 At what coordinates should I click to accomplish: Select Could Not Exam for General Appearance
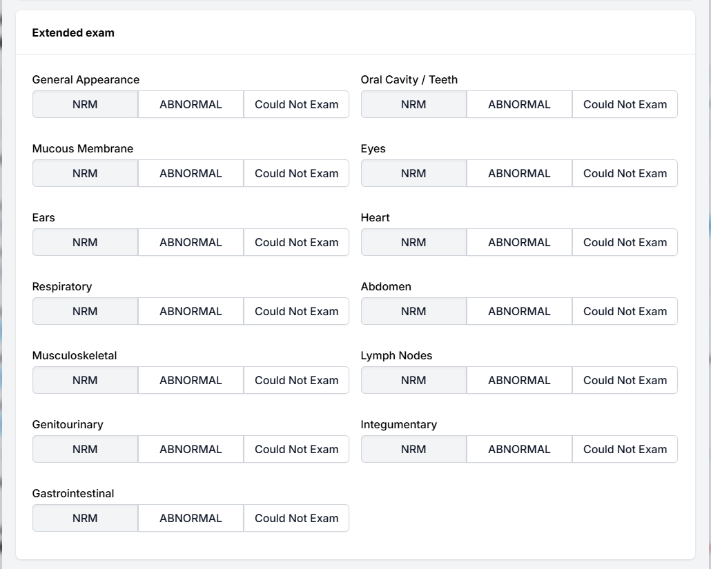coord(296,104)
